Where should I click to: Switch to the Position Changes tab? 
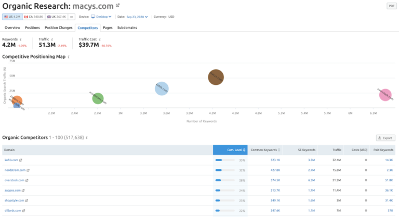click(x=59, y=27)
